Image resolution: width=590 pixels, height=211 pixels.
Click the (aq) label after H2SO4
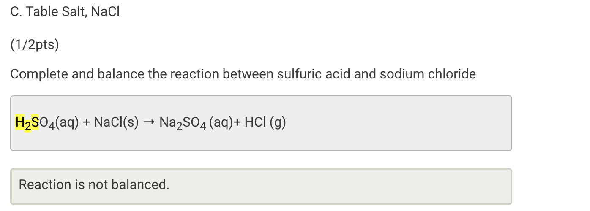(67, 123)
